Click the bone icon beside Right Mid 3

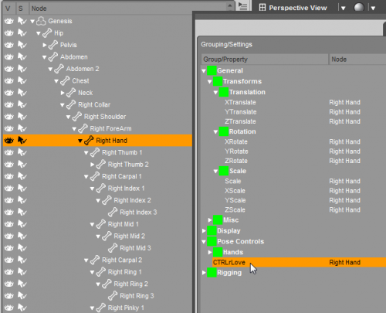pyautogui.click(x=113, y=248)
